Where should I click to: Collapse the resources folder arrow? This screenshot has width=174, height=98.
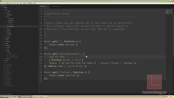[x=3, y=45]
